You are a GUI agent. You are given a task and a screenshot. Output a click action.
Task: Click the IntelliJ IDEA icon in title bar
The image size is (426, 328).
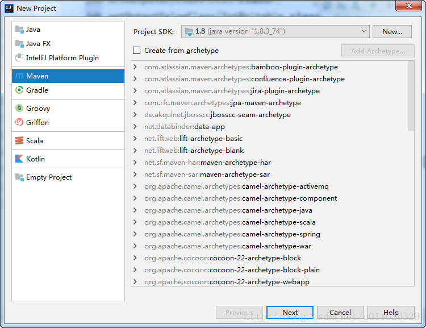9,9
